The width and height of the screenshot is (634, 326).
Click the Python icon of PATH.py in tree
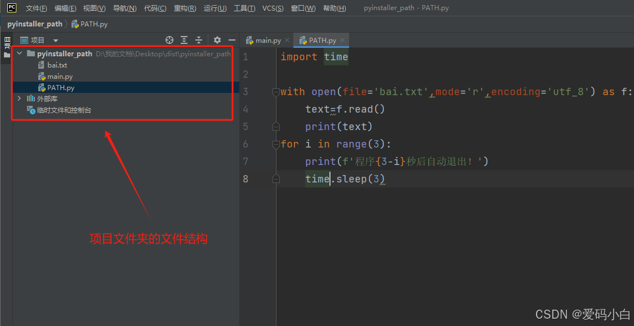click(x=41, y=87)
